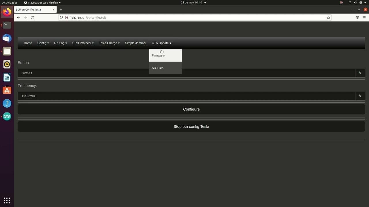The width and height of the screenshot is (369, 207).
Task: Click the screen recording indicator icon
Action: pos(341,3)
